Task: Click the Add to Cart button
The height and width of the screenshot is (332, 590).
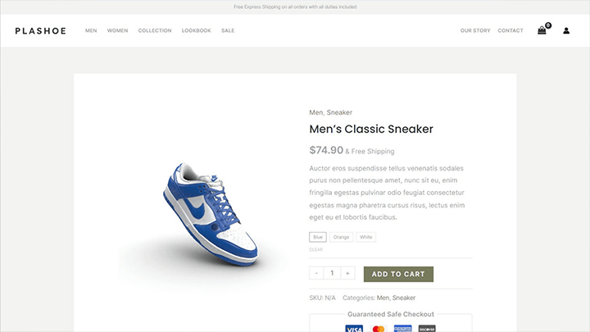Action: pyautogui.click(x=398, y=274)
